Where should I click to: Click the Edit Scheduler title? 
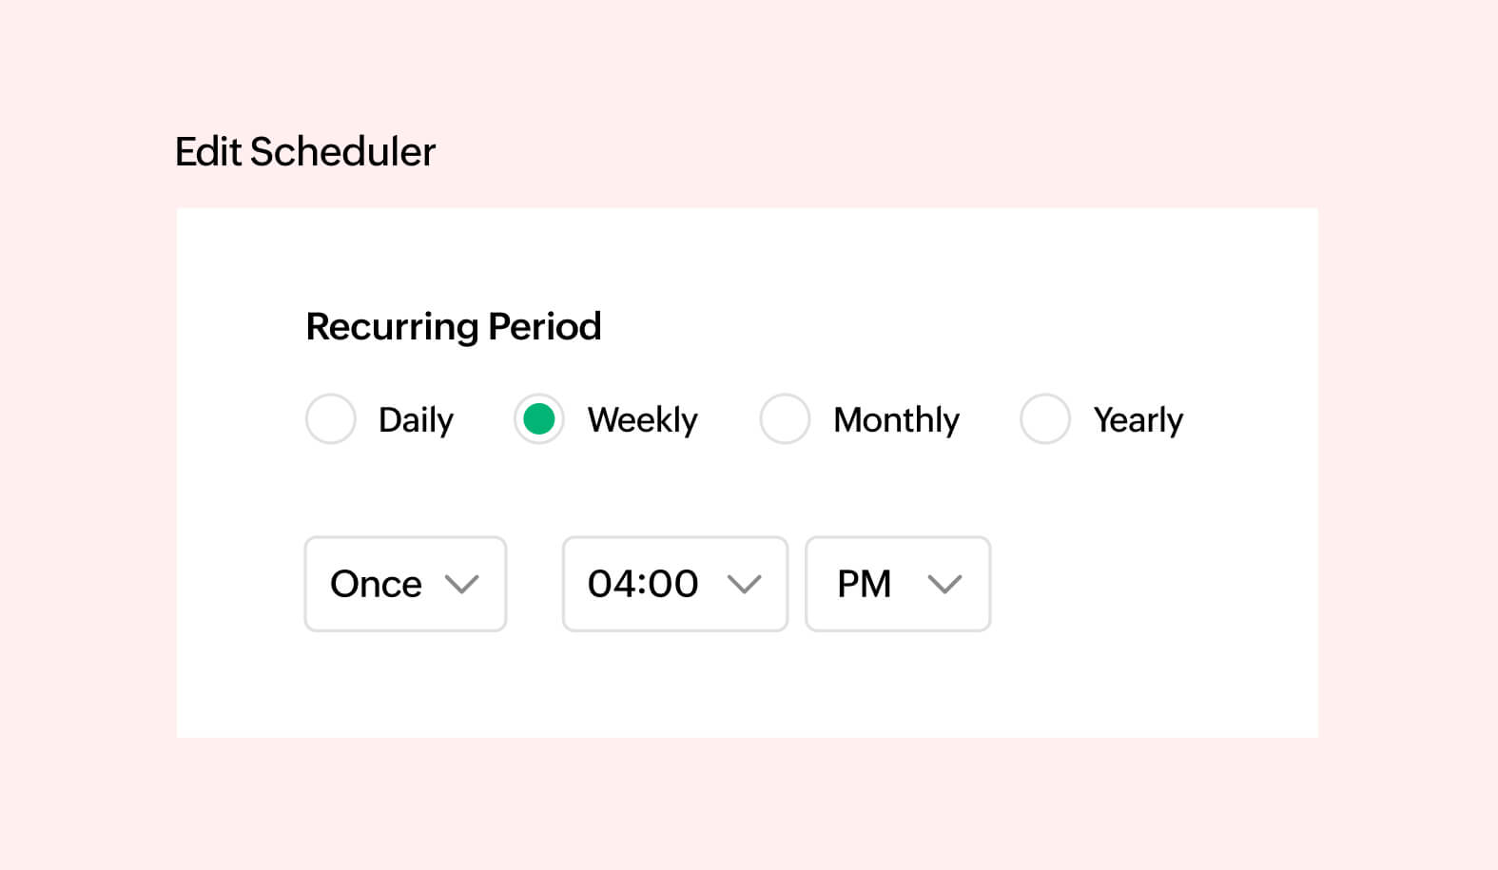pos(305,150)
